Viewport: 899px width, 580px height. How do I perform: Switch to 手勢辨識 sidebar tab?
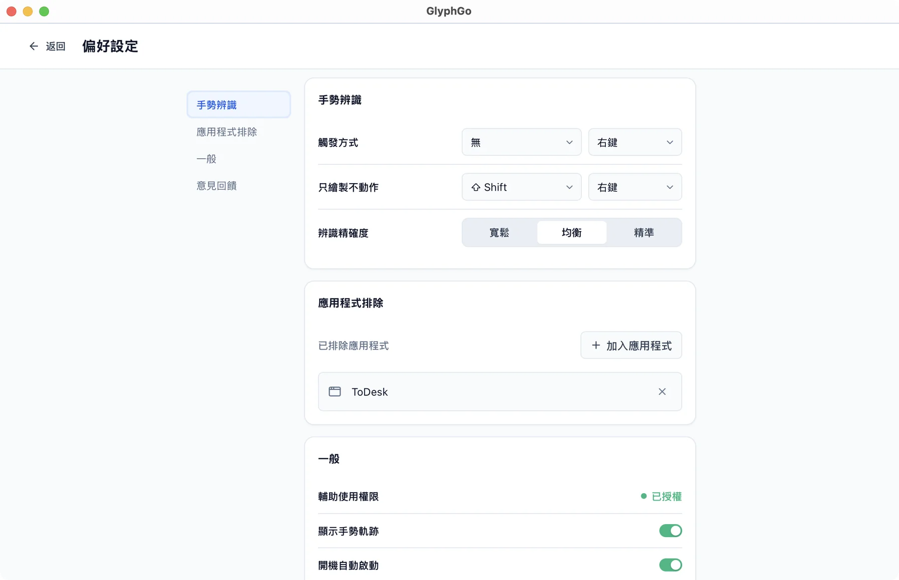coord(239,105)
